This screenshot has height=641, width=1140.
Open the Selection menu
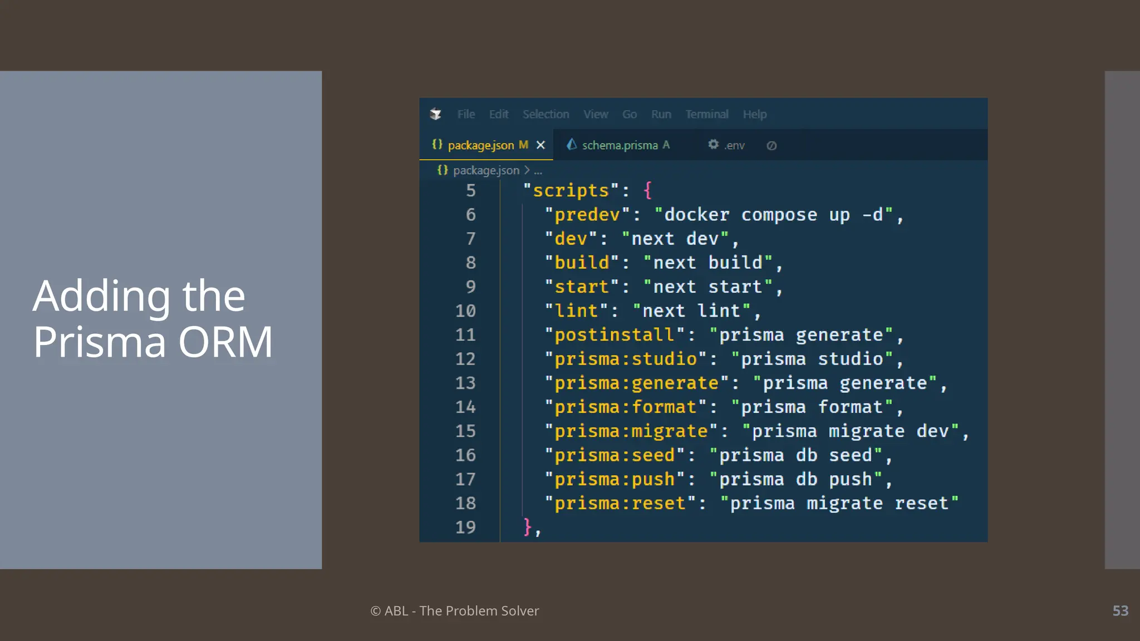pyautogui.click(x=546, y=114)
